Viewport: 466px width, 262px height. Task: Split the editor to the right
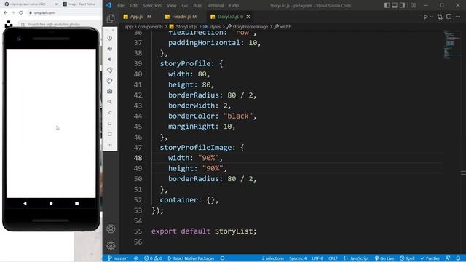(449, 17)
